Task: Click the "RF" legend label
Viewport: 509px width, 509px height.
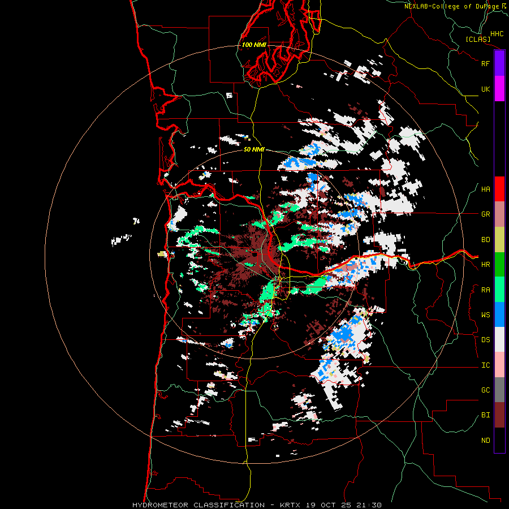Action: (x=485, y=63)
